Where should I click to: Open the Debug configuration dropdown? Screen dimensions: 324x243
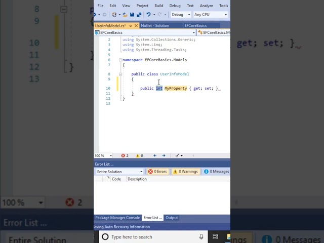[x=181, y=15]
